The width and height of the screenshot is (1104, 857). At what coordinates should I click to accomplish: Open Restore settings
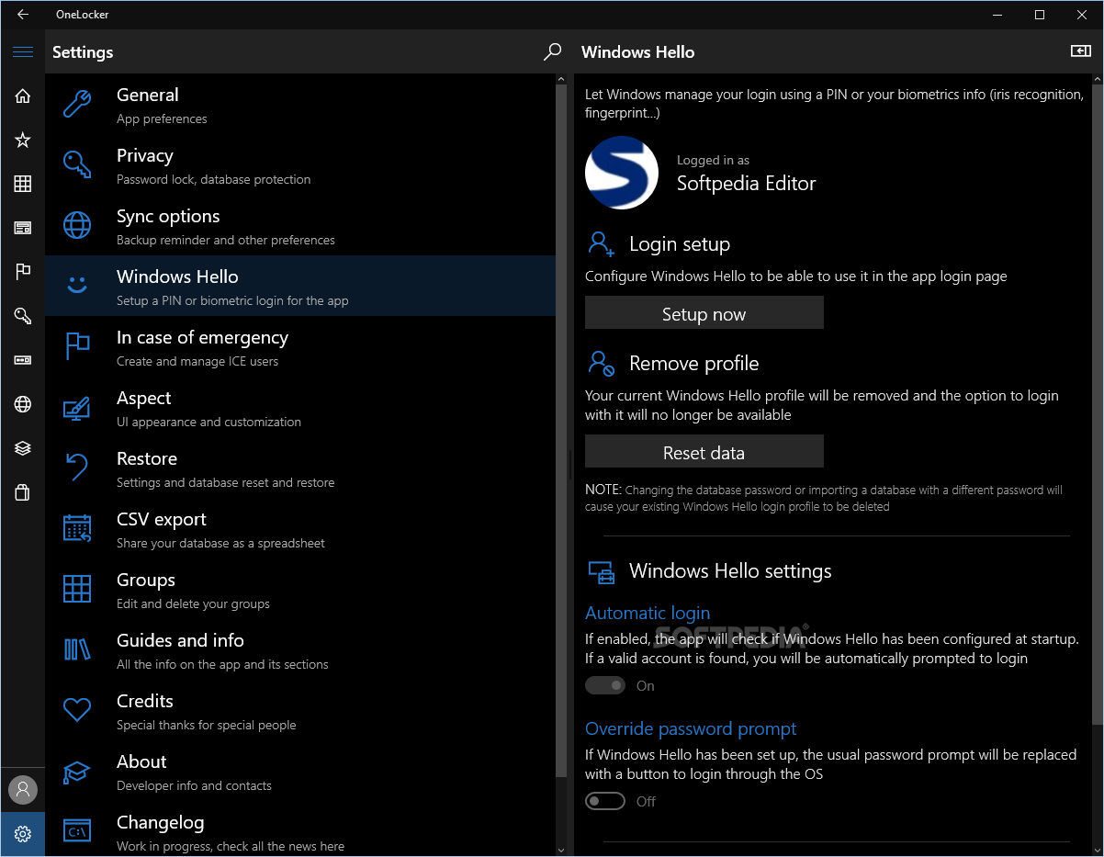pos(300,468)
